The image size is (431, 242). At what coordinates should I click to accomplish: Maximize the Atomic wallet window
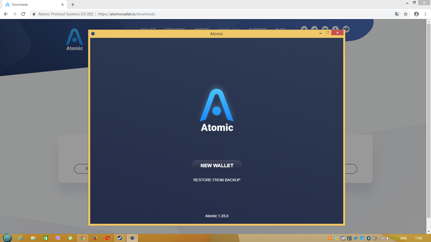tap(328, 33)
